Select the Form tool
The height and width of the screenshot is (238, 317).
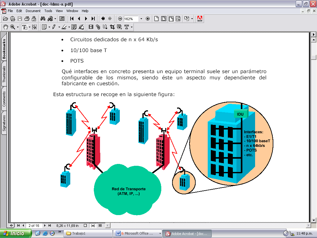[119, 27]
